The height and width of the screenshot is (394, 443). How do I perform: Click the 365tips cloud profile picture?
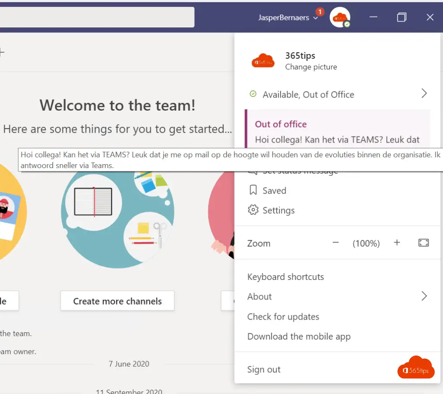[263, 61]
